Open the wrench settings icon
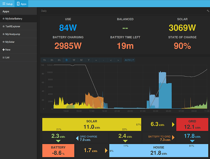 click(208, 11)
